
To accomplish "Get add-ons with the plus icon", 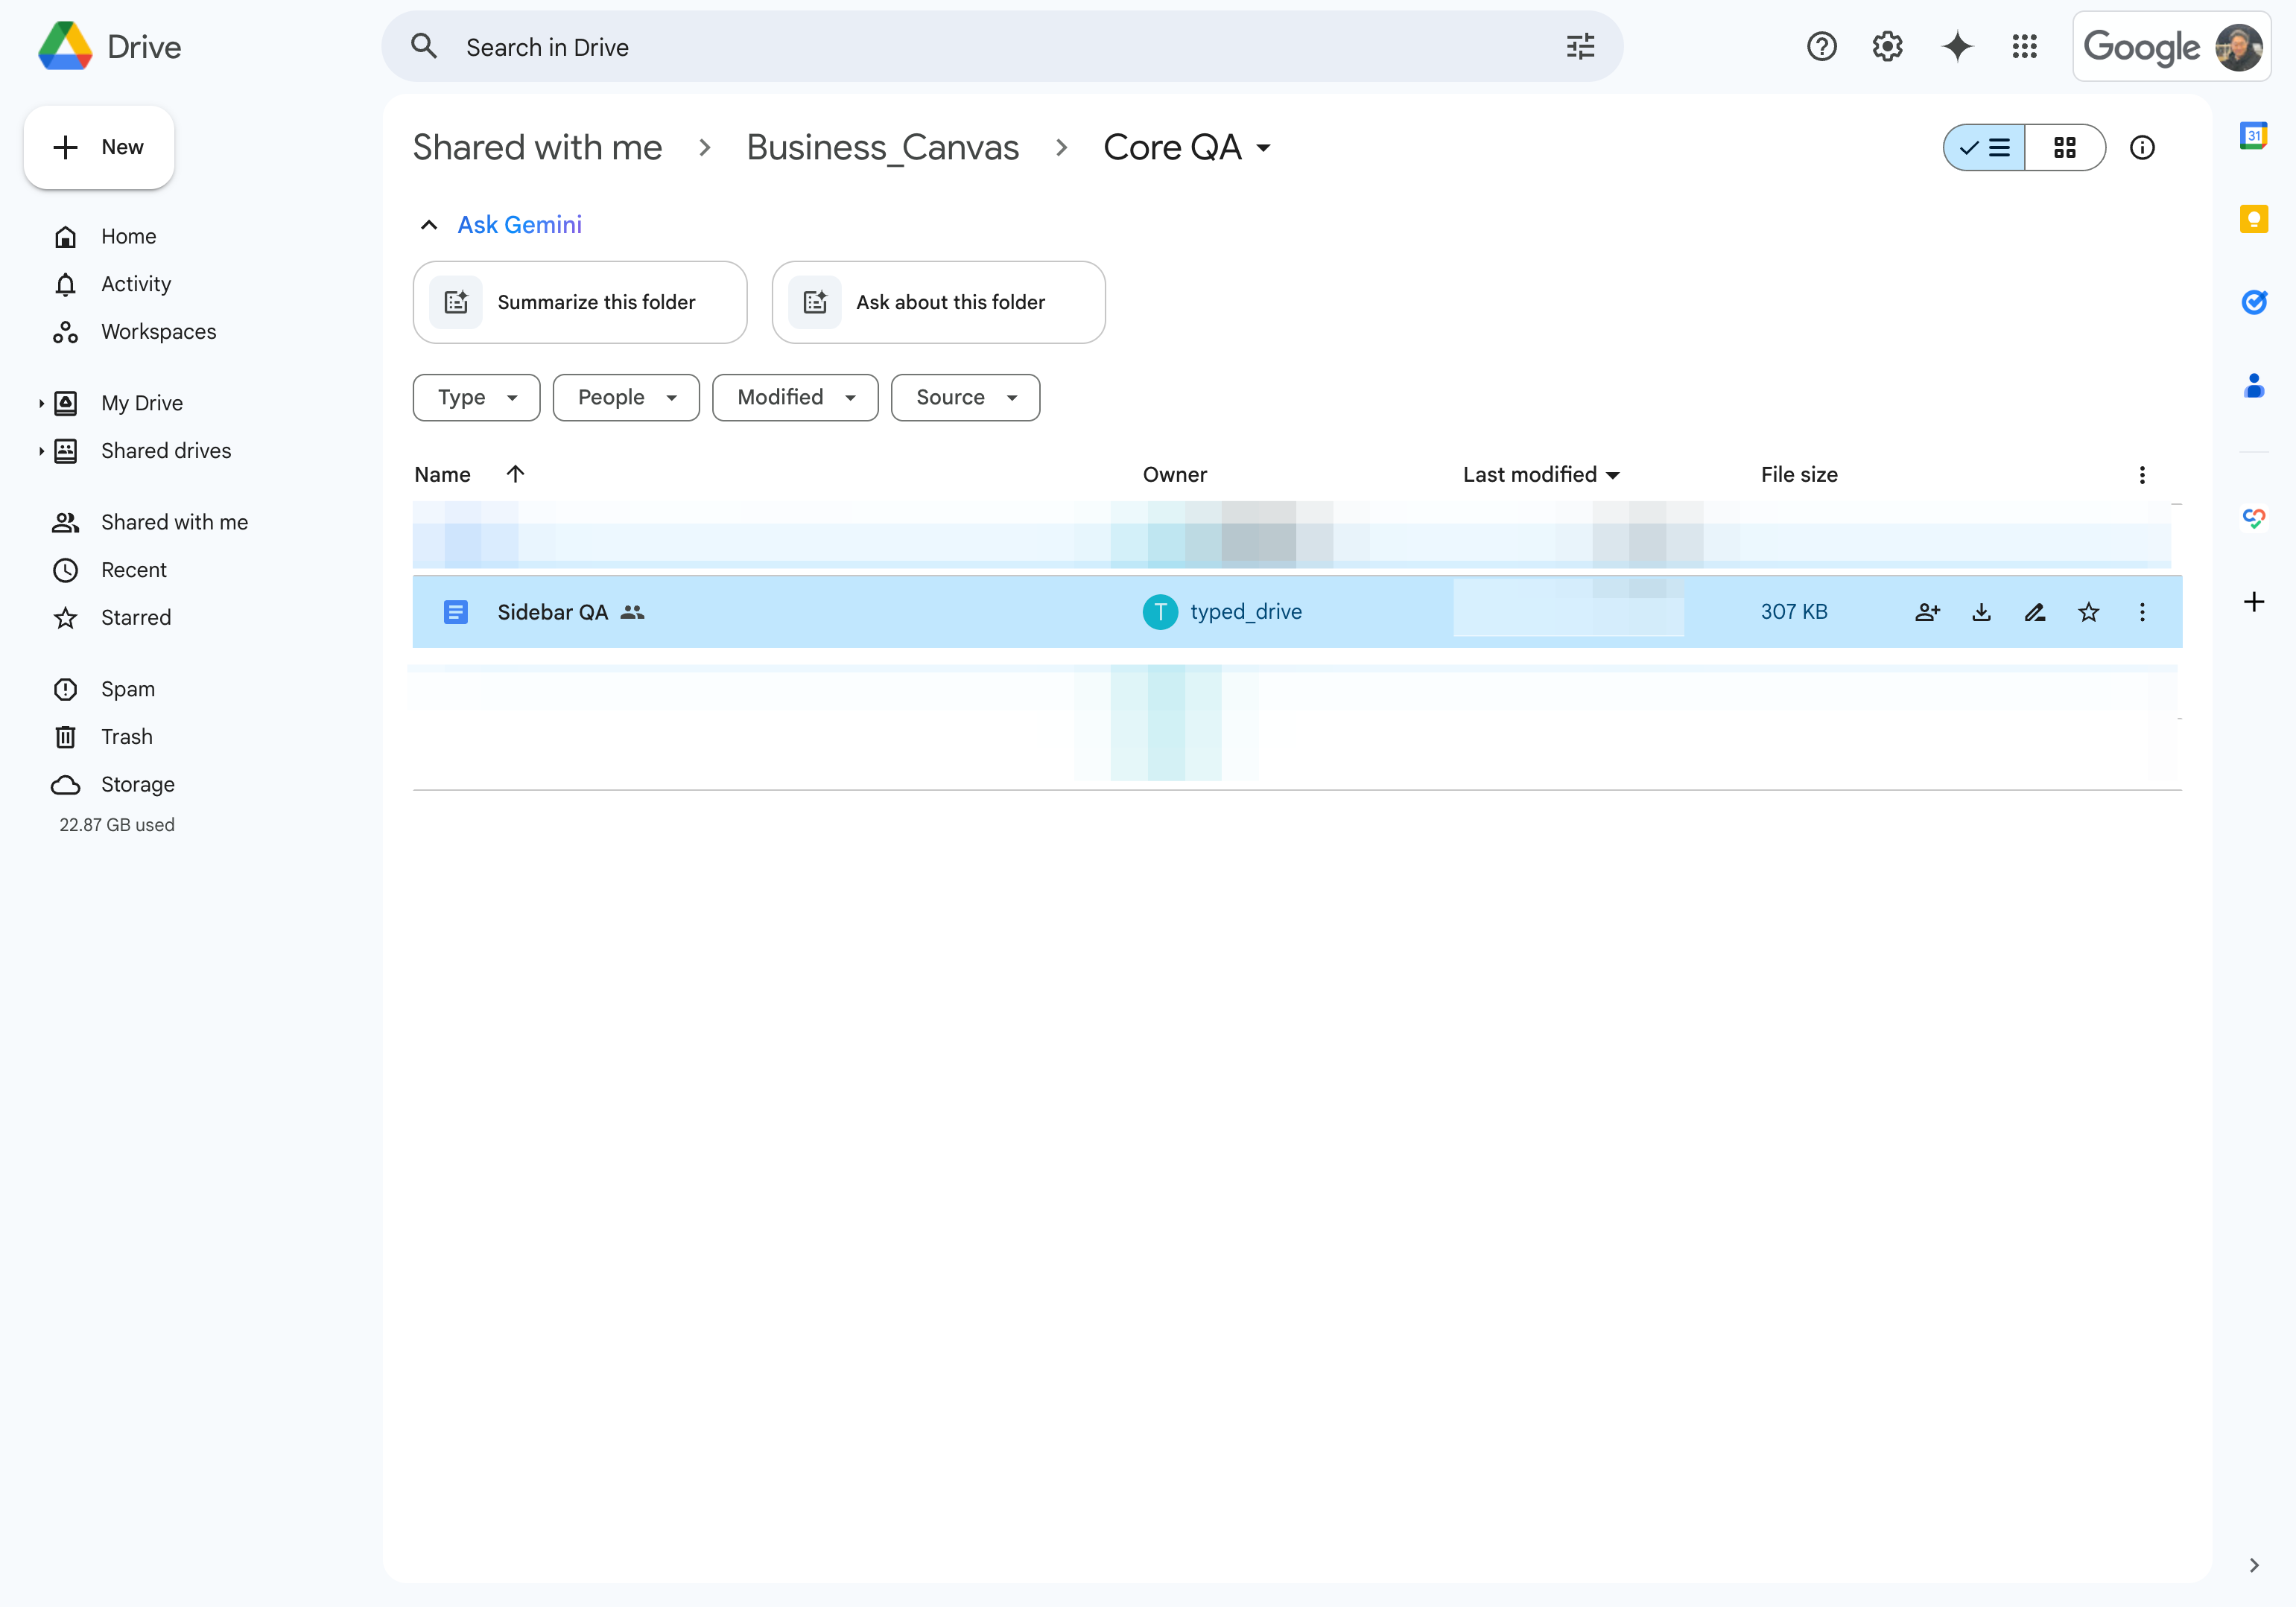I will [2253, 602].
